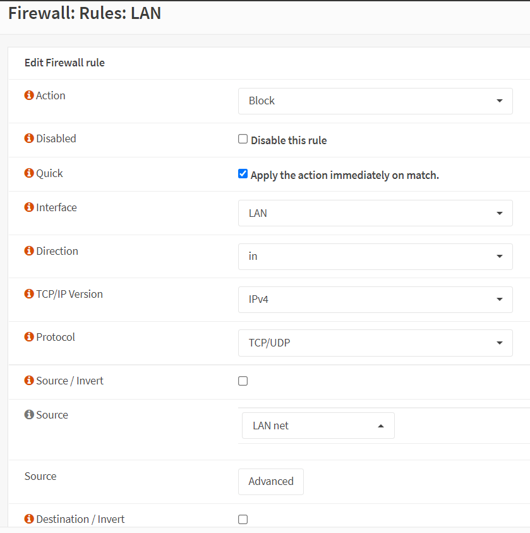
Task: Click the gray info icon beside Source
Action: (29, 415)
